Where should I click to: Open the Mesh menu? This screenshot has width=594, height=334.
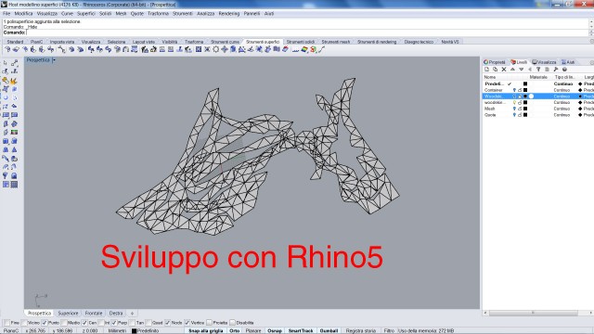point(121,13)
